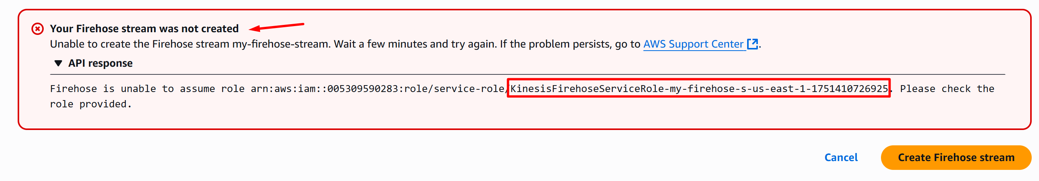This screenshot has width=1039, height=181.
Task: Click the 'role provided.' text on the second line
Action: click(x=91, y=104)
